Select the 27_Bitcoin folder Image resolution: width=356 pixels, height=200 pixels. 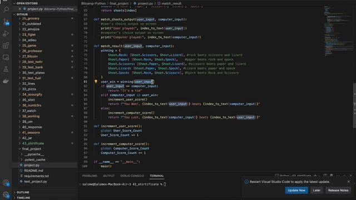pyautogui.click(x=30, y=57)
